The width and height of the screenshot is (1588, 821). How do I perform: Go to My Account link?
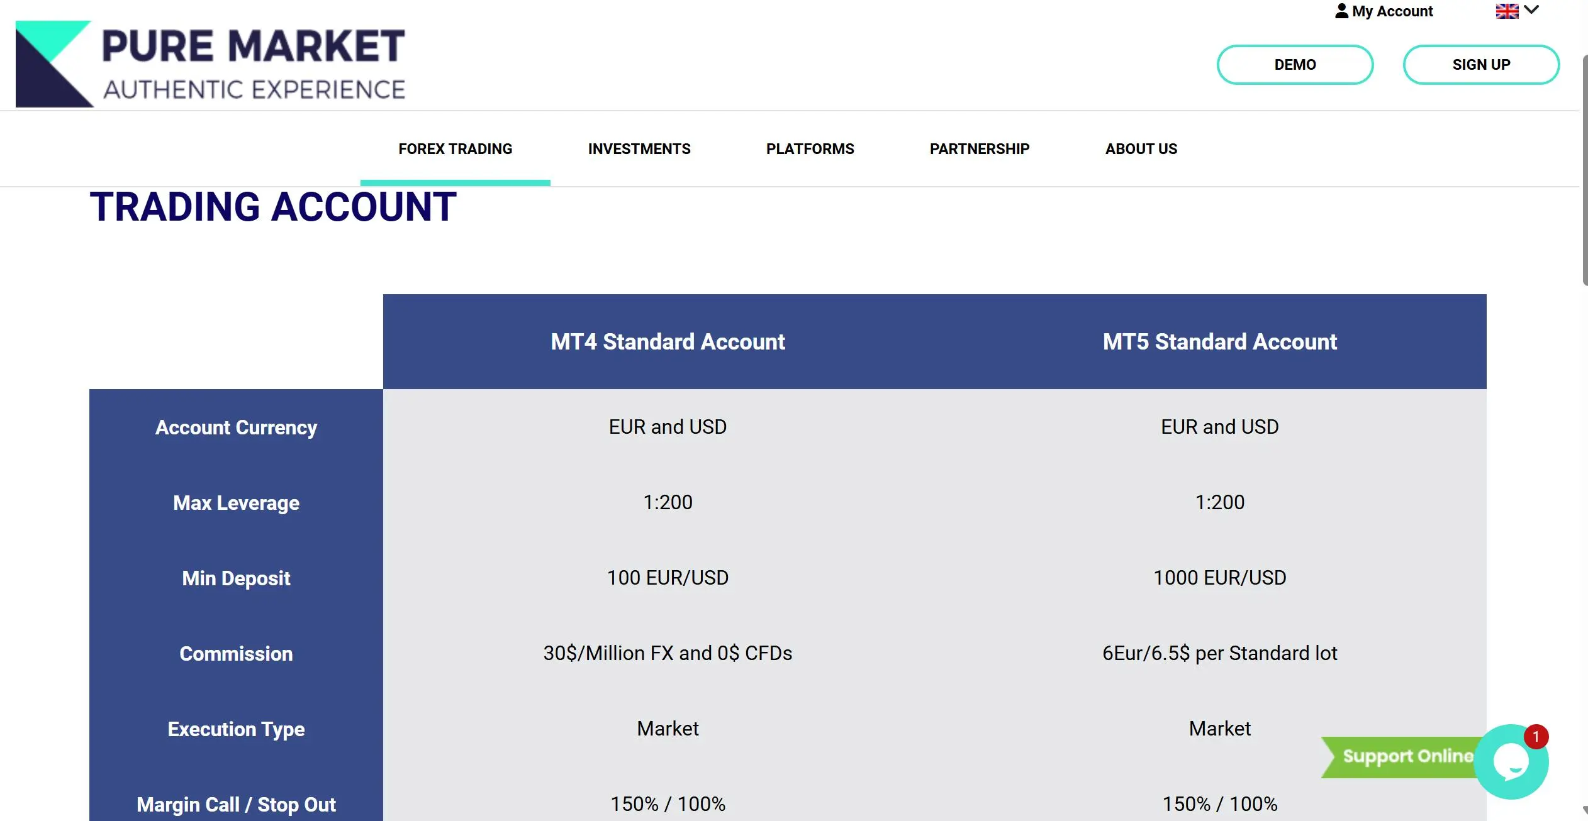(x=1392, y=11)
